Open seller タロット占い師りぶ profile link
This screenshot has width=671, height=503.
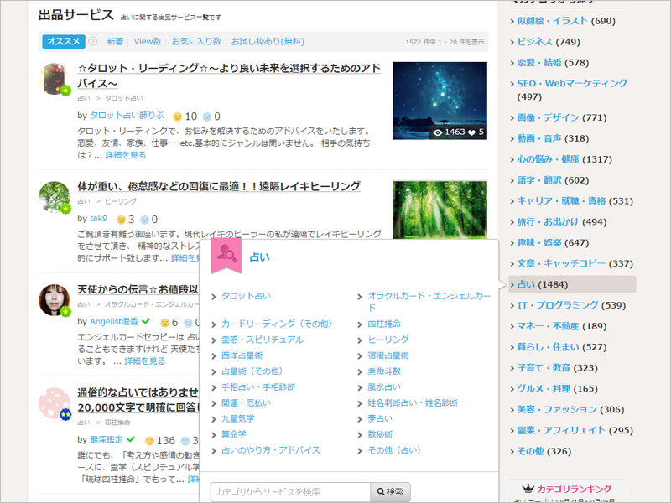point(127,116)
